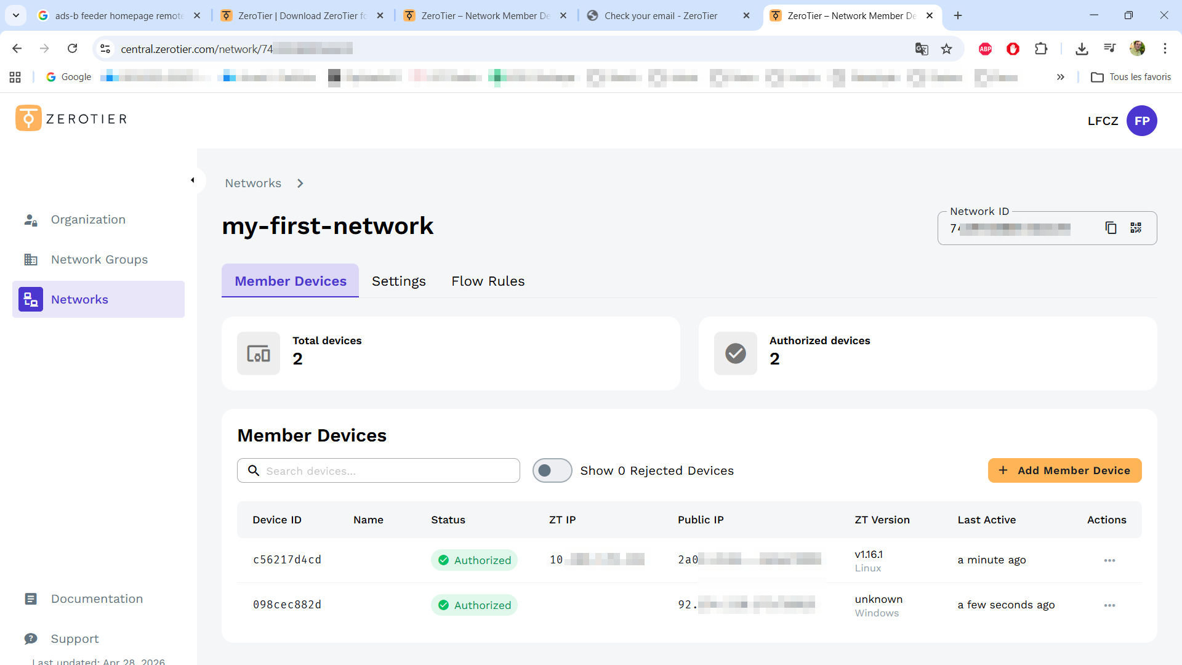The height and width of the screenshot is (665, 1182).
Task: Click the Networks sidebar icon
Action: pos(31,299)
